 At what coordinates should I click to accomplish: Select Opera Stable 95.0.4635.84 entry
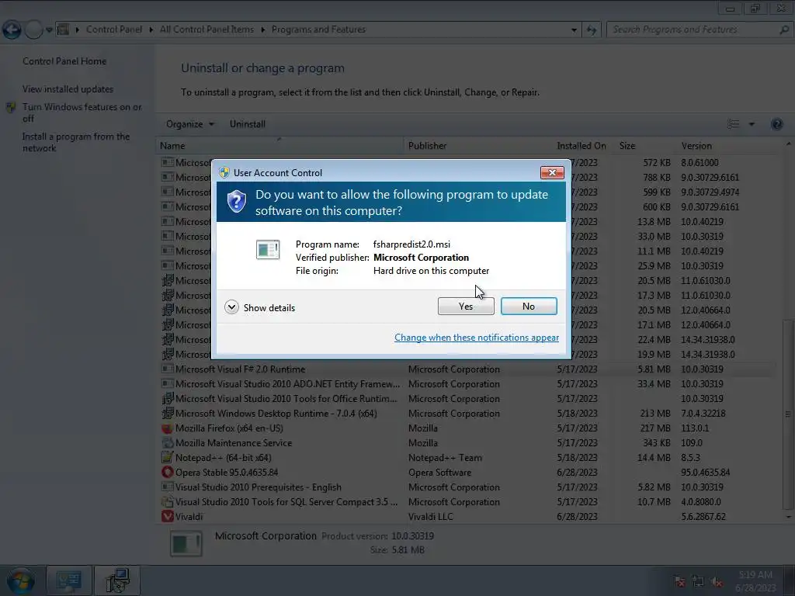(226, 472)
